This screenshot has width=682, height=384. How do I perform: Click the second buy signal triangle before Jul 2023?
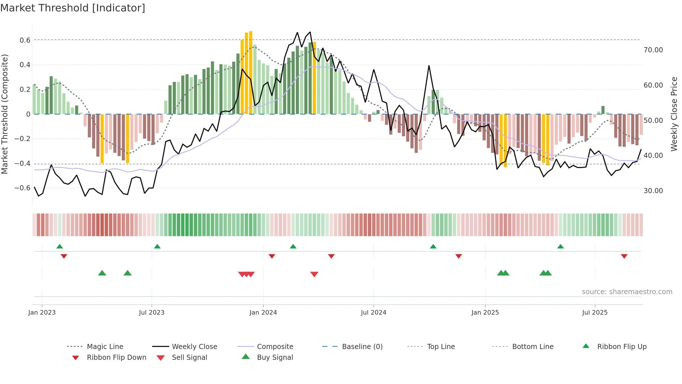(128, 273)
